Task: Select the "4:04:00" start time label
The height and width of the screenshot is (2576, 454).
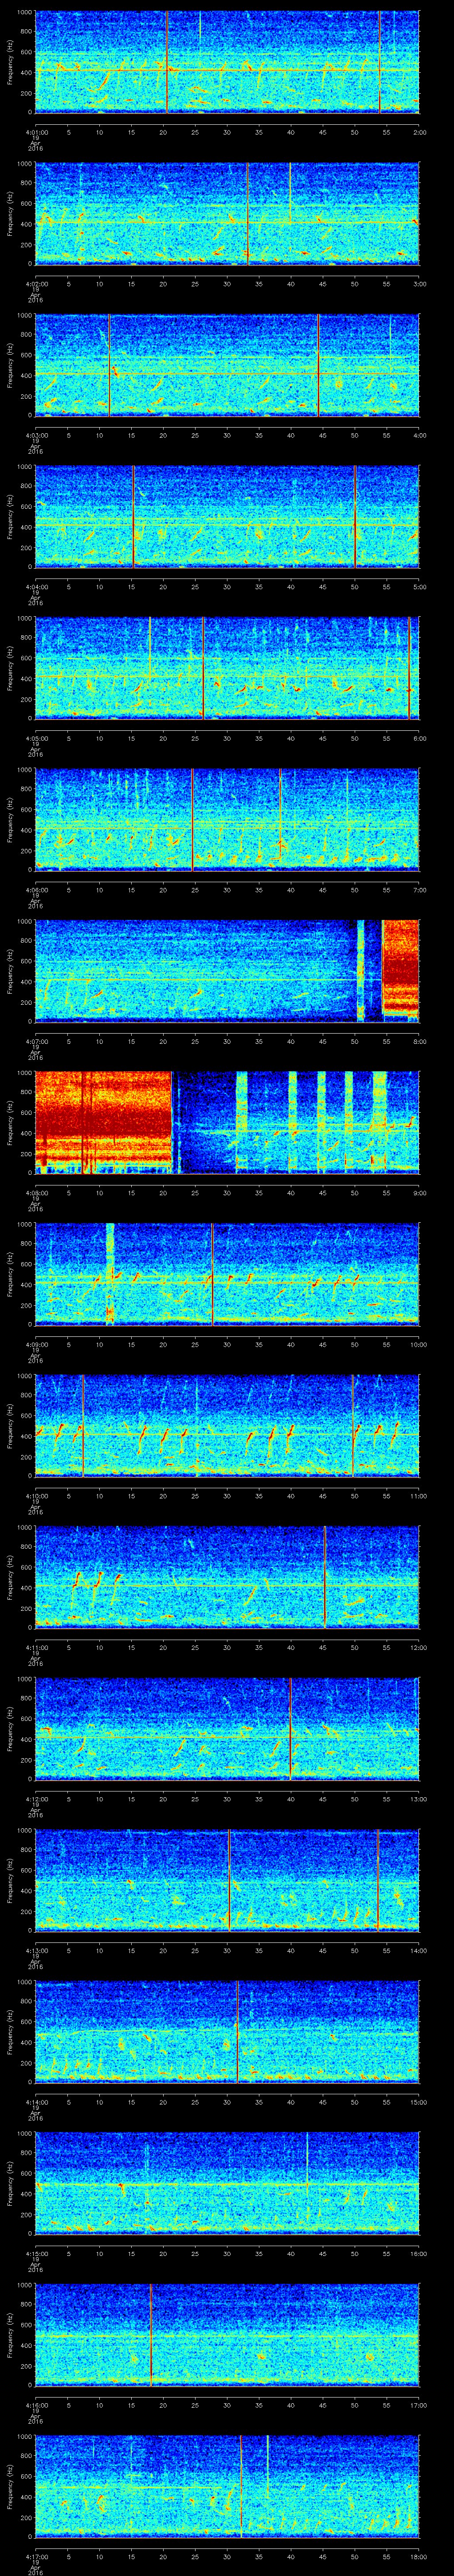Action: tap(36, 587)
